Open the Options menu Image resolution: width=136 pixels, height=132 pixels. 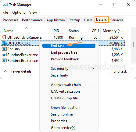point(19,12)
